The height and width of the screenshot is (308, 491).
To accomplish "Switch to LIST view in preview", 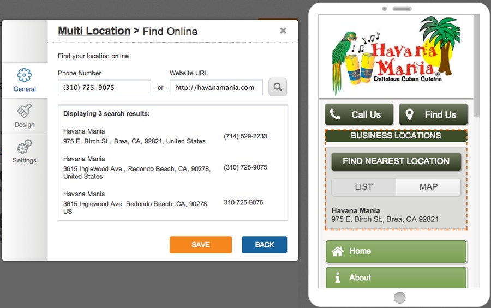I will [x=363, y=187].
